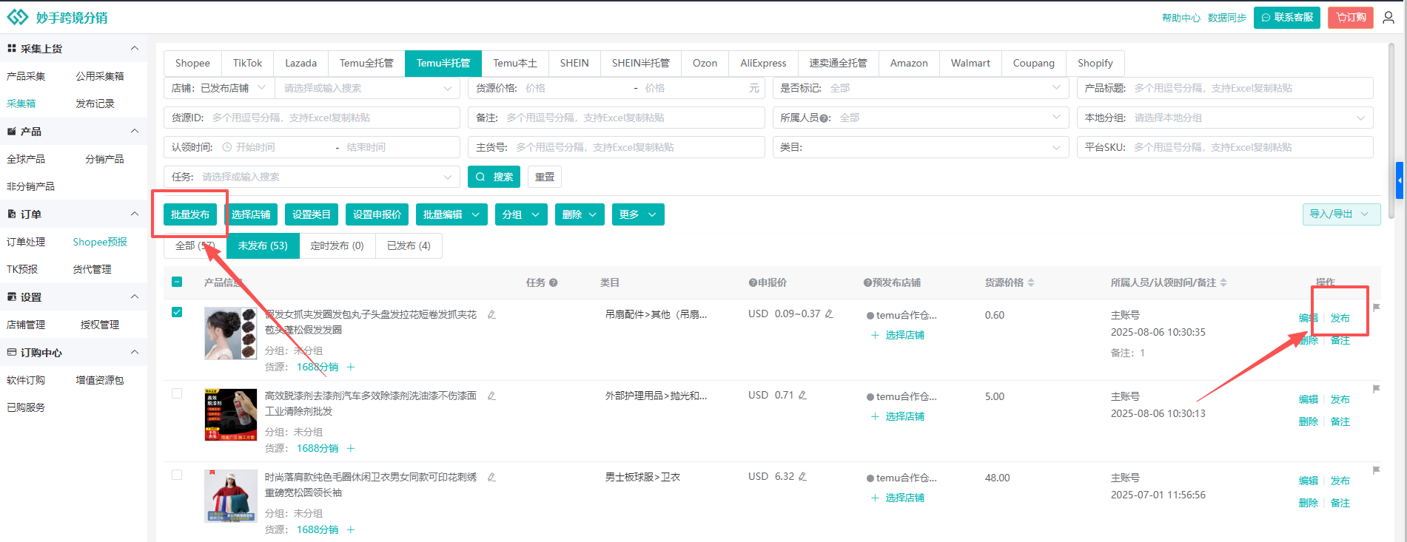Viewport: 1407px width, 542px height.
Task: Click edit pencil beside the hair bun product title
Action: coord(491,314)
